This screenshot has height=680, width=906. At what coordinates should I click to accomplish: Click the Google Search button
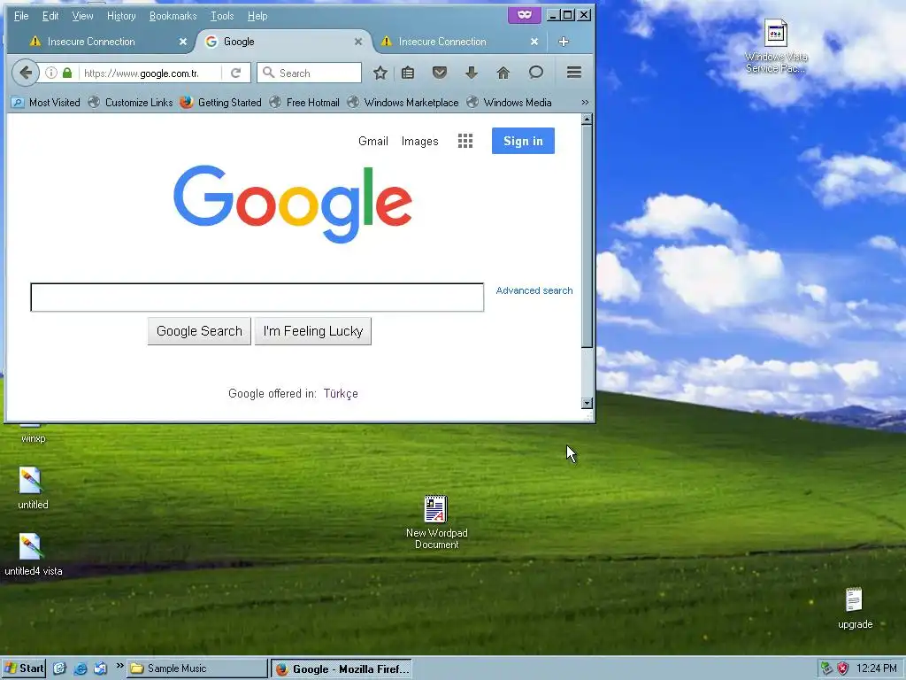click(199, 331)
